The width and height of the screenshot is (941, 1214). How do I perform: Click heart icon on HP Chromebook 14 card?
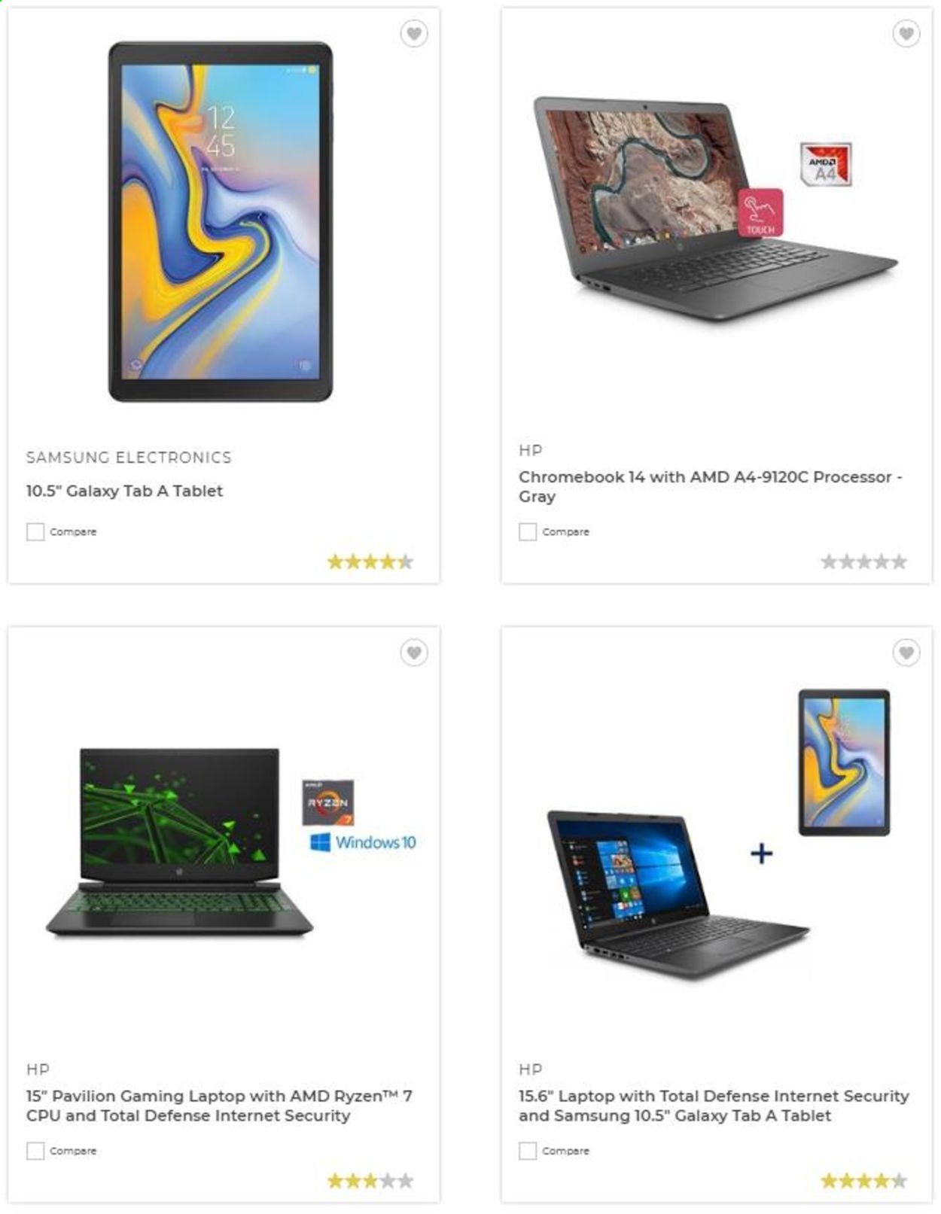click(906, 33)
